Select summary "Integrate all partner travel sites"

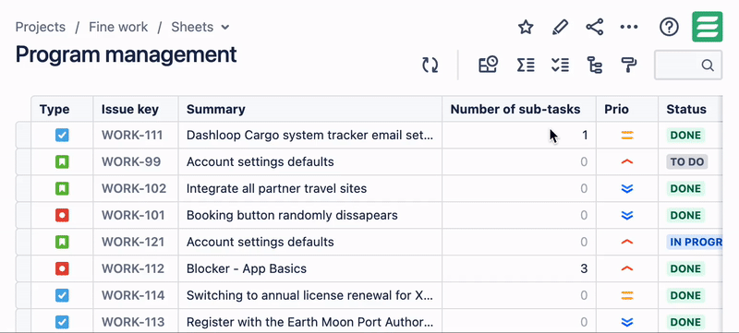(276, 188)
